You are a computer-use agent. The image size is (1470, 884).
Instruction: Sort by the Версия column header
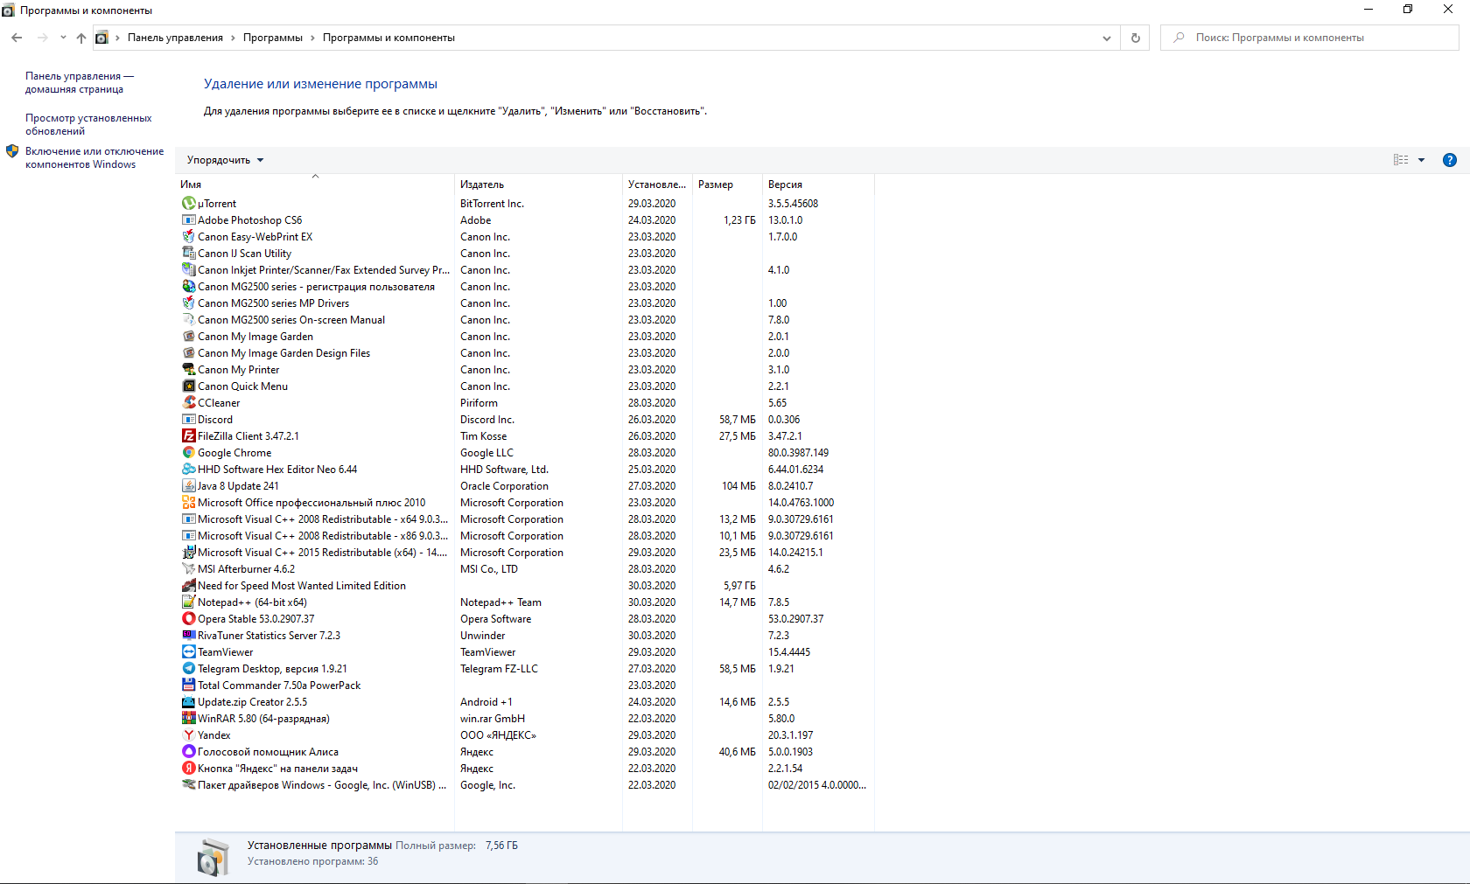click(818, 184)
